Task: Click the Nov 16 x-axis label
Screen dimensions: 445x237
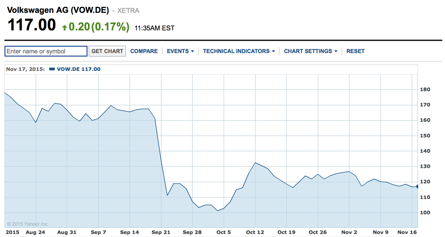Action: [407, 232]
